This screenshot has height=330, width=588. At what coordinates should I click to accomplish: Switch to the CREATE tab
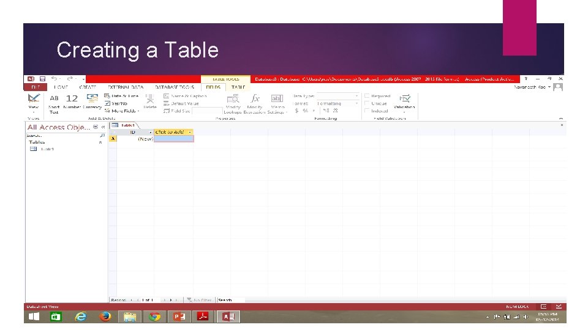pos(88,87)
